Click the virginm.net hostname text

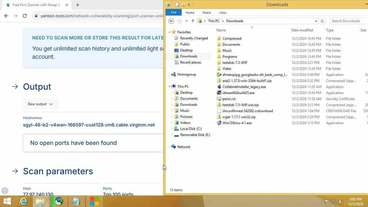[x=89, y=125]
